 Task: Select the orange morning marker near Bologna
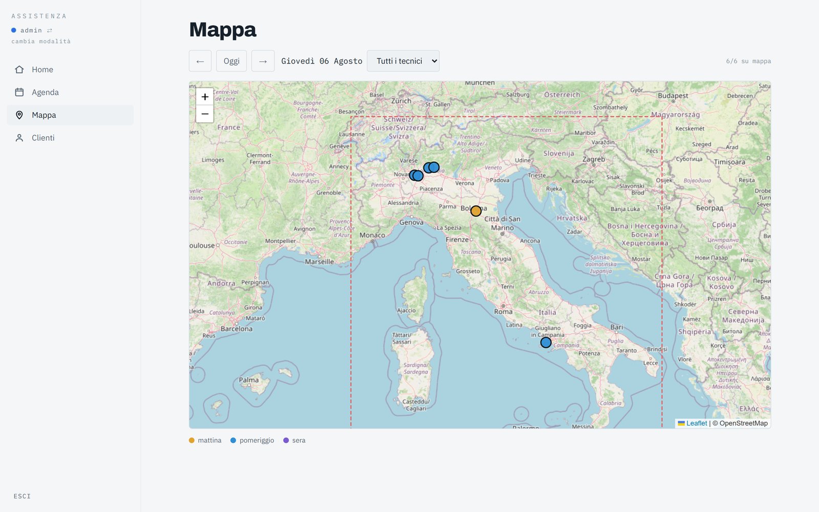[476, 211]
